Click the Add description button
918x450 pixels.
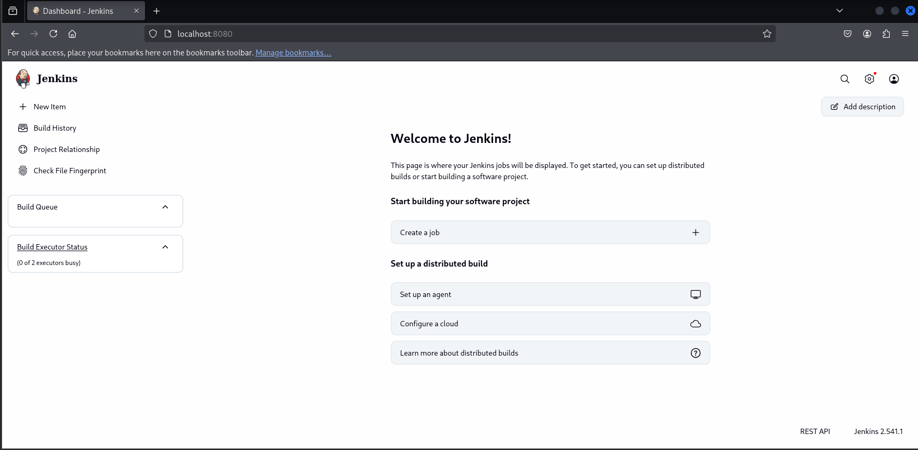pyautogui.click(x=863, y=107)
